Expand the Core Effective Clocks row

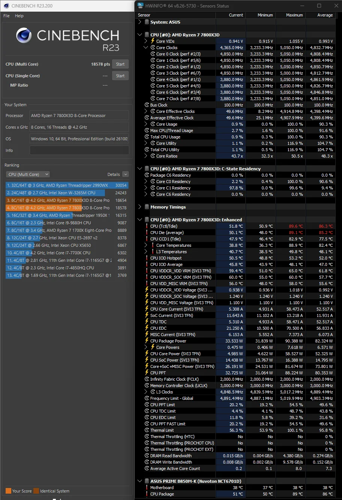tap(146, 111)
